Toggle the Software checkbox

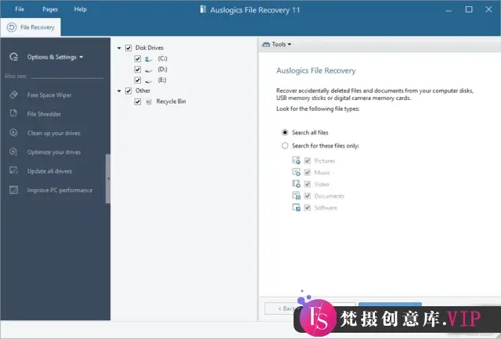tap(308, 208)
